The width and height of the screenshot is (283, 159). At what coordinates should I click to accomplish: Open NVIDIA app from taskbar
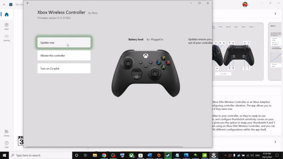click(204, 155)
